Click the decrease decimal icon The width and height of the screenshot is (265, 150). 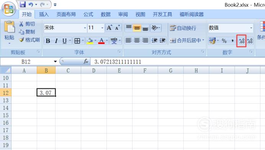click(250, 41)
